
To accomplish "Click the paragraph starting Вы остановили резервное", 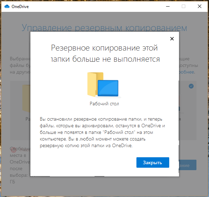I will coord(102,132).
